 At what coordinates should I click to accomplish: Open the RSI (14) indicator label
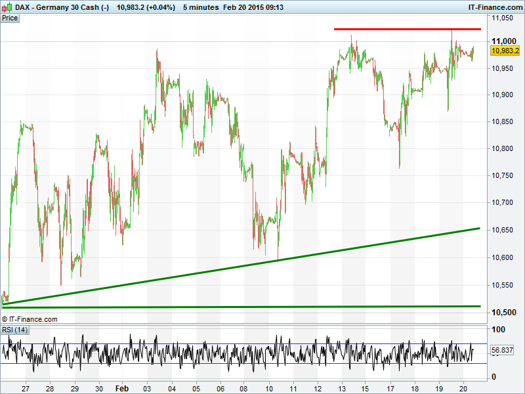click(15, 330)
